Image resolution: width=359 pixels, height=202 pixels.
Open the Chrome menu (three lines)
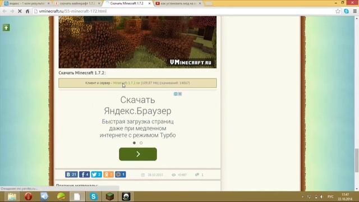pyautogui.click(x=355, y=11)
